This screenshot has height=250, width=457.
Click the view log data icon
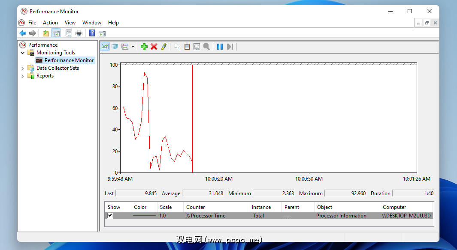coord(115,47)
